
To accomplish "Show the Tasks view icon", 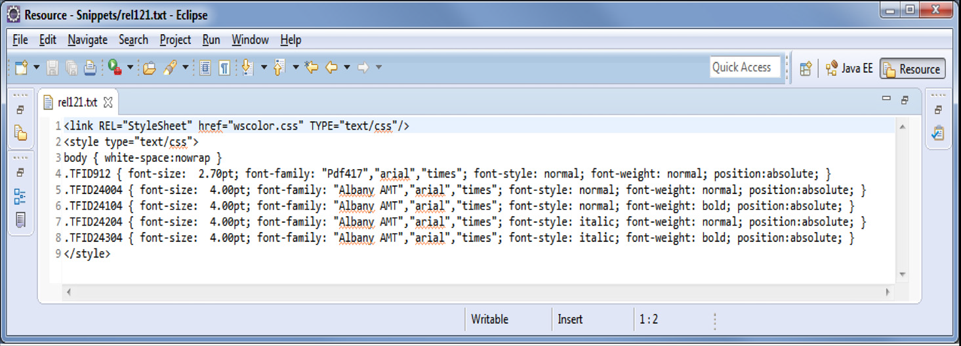I will coord(20,220).
